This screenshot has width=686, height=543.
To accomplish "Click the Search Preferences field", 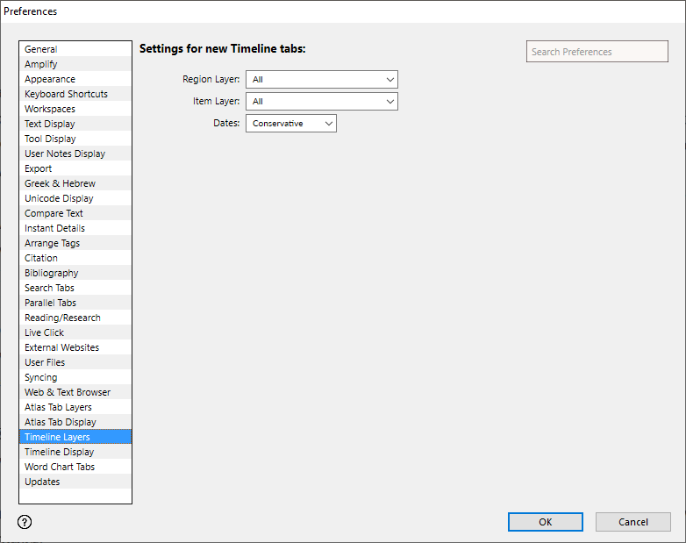I will pyautogui.click(x=597, y=52).
